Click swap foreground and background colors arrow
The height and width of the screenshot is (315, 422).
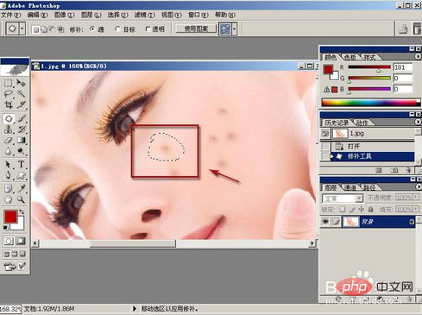coord(22,212)
